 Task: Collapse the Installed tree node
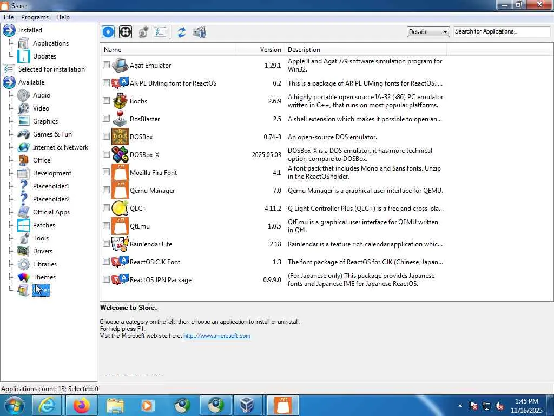tap(9, 30)
